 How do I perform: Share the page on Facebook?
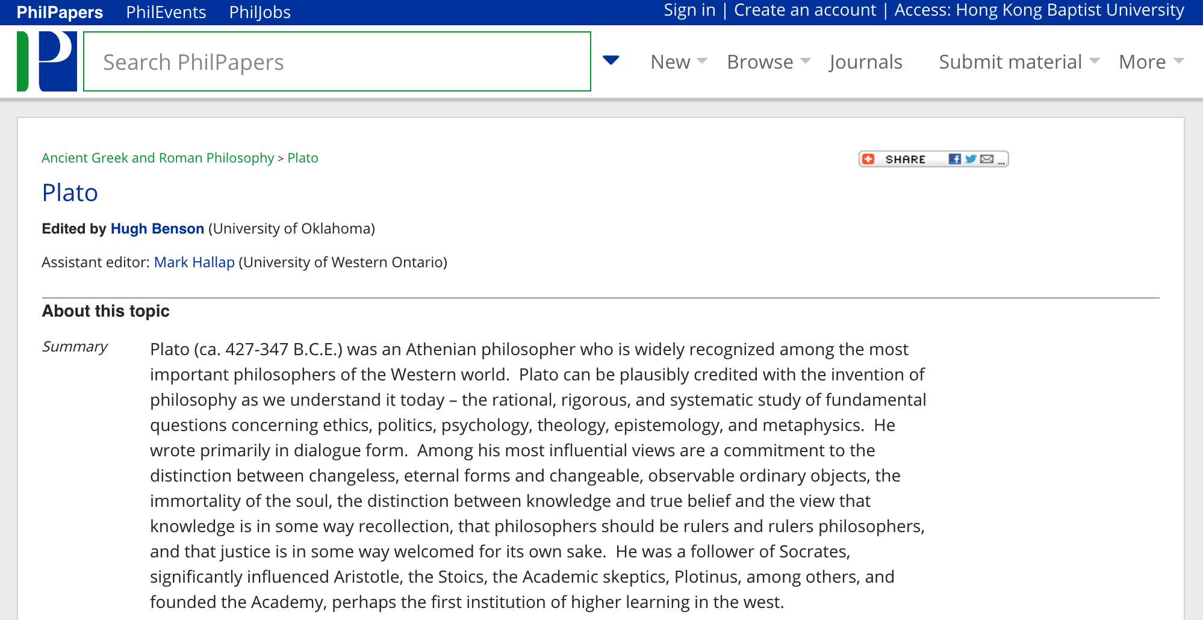coord(954,159)
